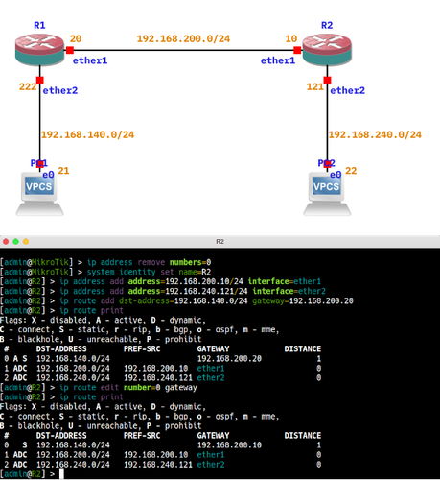Viewport: 440px width, 480px height.
Task: Click the first table's DST-ADDRESS column header
Action: pos(61,348)
